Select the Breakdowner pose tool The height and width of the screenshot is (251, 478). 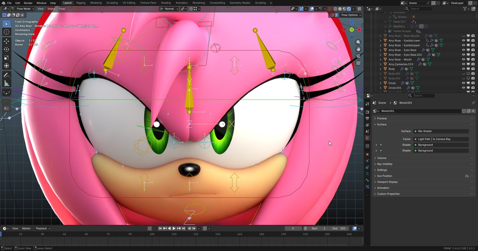pyautogui.click(x=6, y=93)
